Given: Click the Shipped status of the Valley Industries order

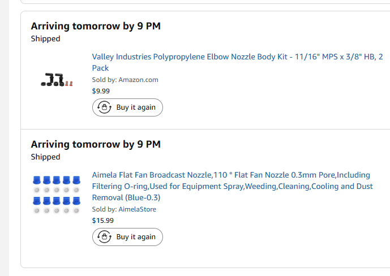Looking at the screenshot, I should point(45,39).
